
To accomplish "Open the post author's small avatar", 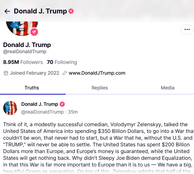I will pyautogui.click(x=10, y=108).
